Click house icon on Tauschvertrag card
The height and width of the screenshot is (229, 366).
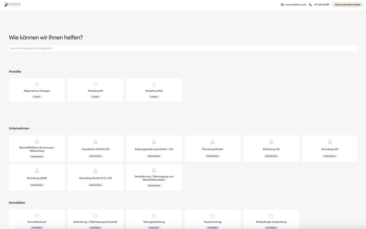point(213,216)
